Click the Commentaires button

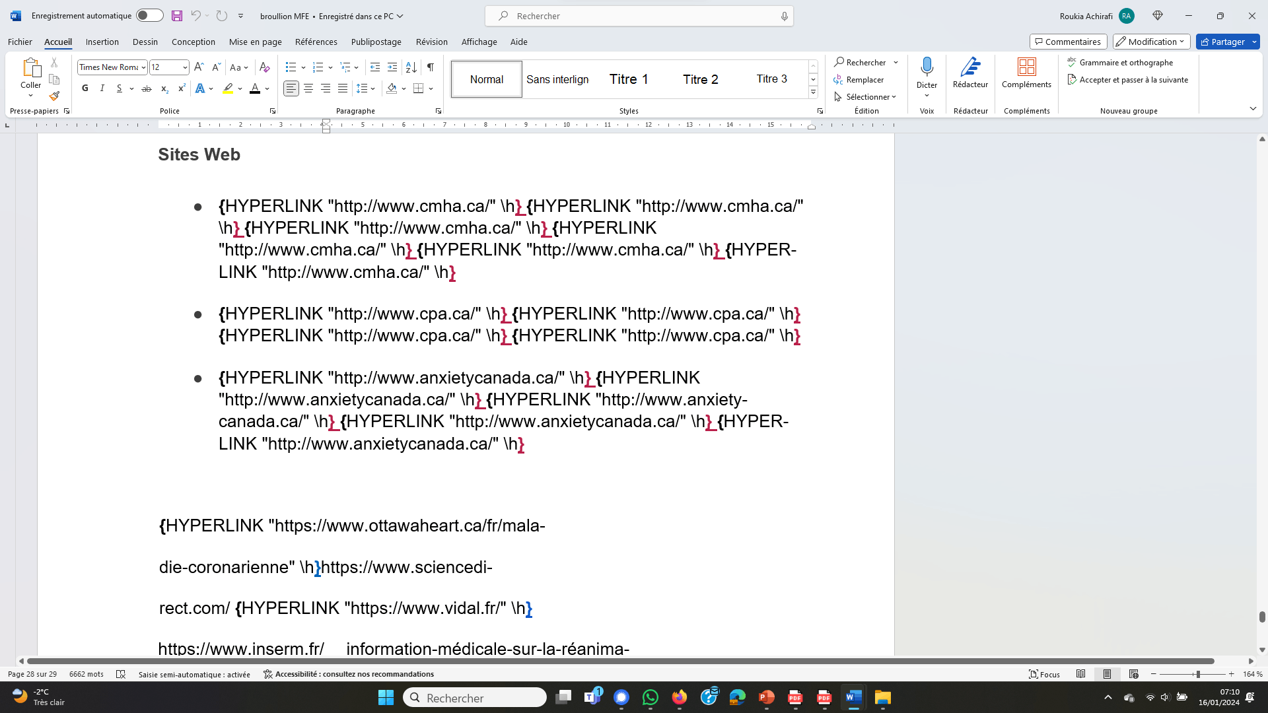point(1067,42)
